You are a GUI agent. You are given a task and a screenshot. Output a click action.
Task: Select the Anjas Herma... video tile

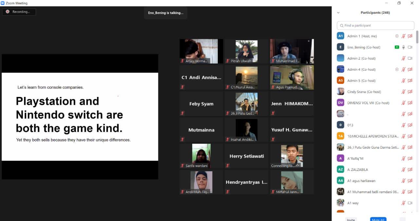(201, 51)
